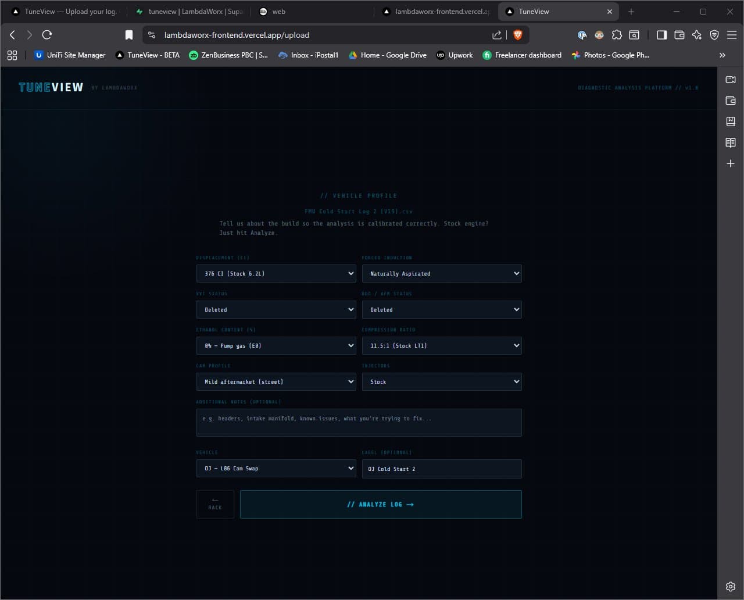744x600 pixels.
Task: Open the TuneView - BETA bookmark
Action: 148,55
